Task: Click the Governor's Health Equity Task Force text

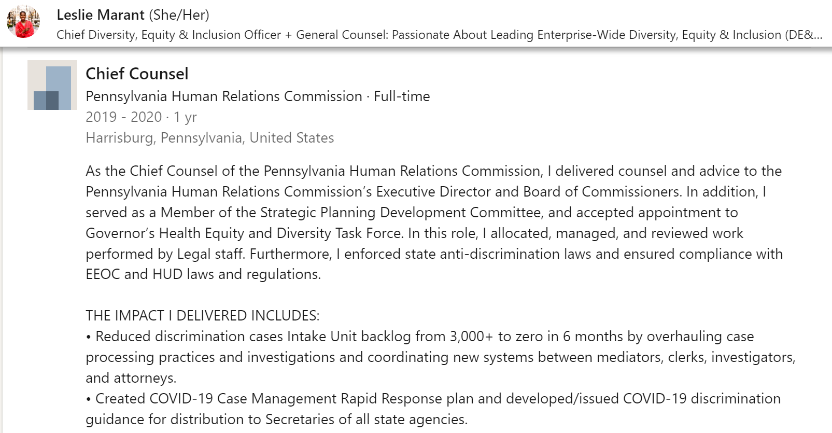Action: [244, 233]
